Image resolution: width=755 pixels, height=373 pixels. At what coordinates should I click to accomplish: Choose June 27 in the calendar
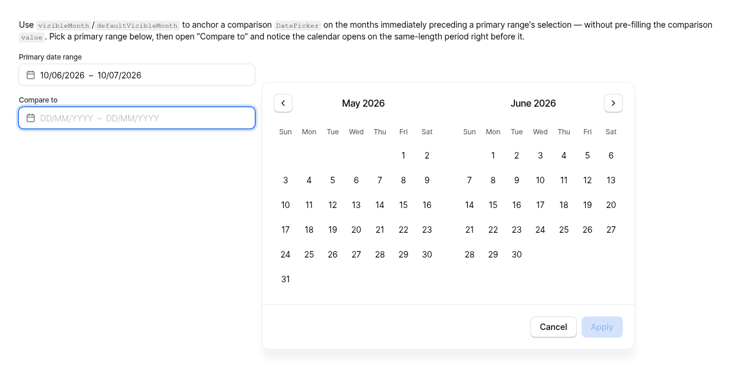click(611, 230)
